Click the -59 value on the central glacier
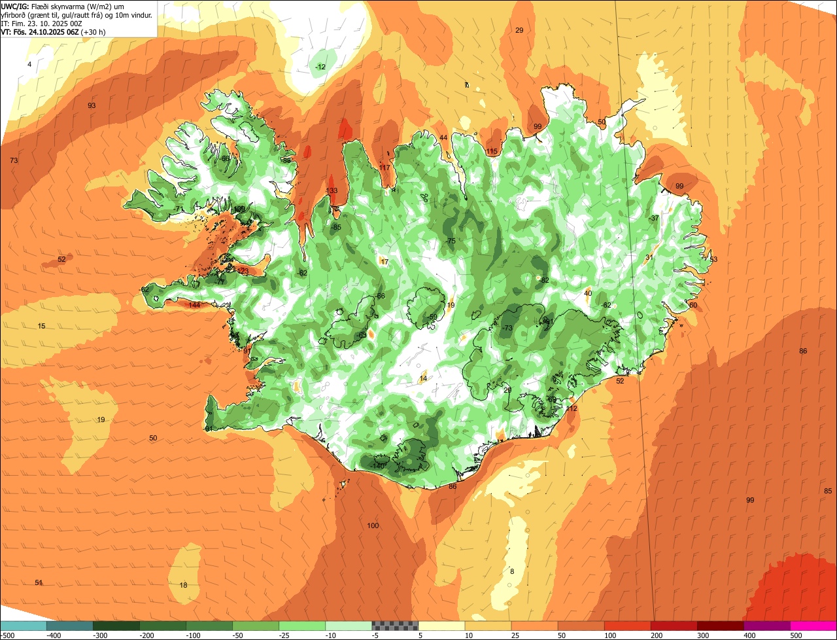 coord(432,317)
